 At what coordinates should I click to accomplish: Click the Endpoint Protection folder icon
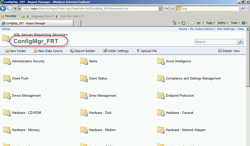tap(161, 96)
